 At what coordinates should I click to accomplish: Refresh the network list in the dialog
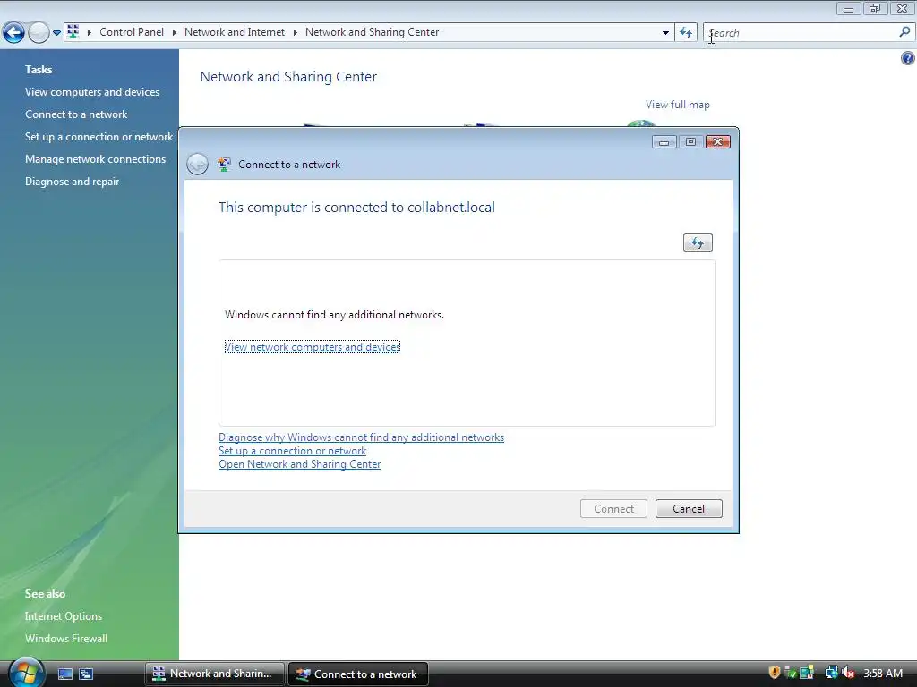(x=698, y=243)
